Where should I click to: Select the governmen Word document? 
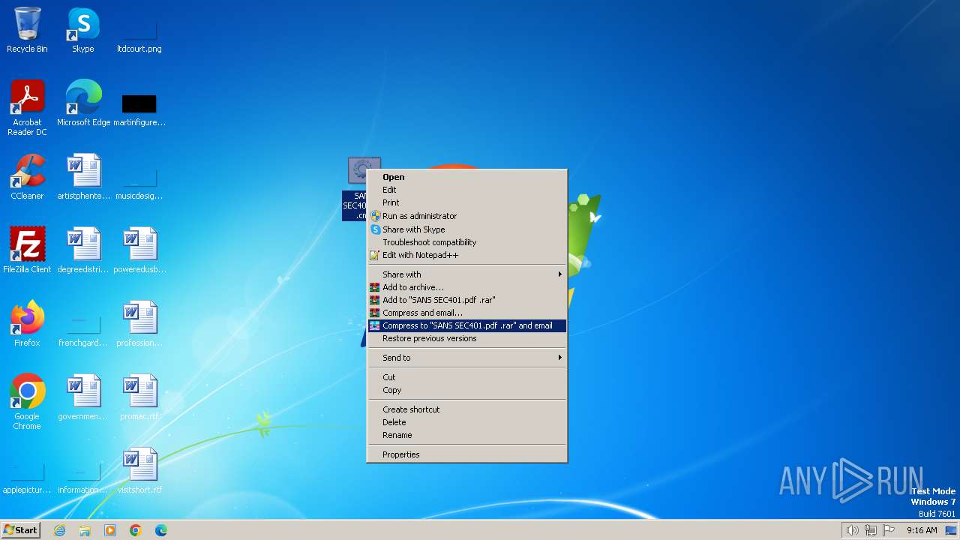83,397
